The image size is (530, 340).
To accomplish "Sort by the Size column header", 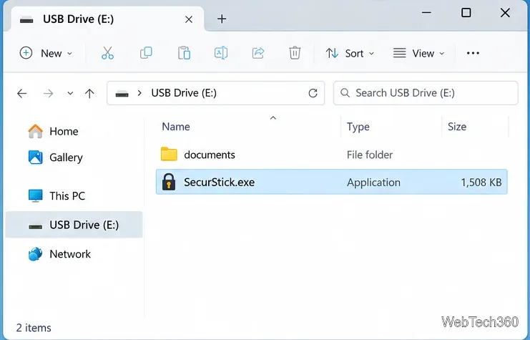I will tap(457, 127).
